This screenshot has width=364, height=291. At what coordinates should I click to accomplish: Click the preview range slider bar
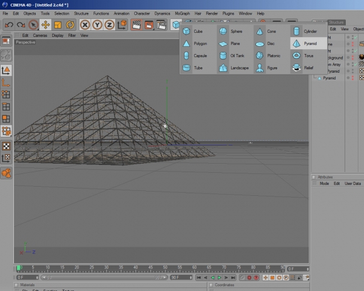coord(104,278)
